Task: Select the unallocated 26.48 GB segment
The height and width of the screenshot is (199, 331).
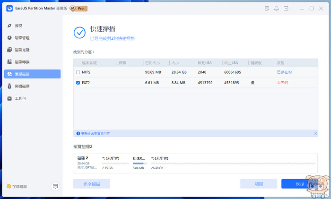Action: 233,163
